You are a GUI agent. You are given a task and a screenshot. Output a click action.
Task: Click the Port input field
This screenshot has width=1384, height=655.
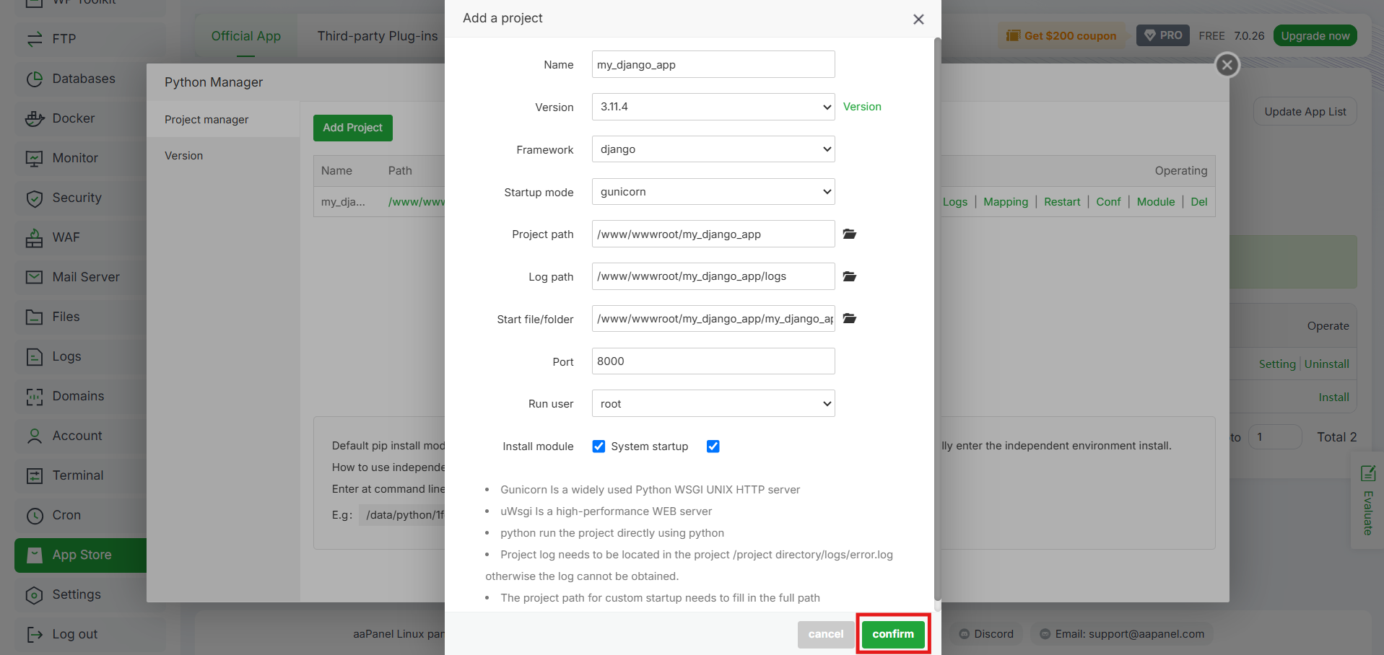(713, 361)
